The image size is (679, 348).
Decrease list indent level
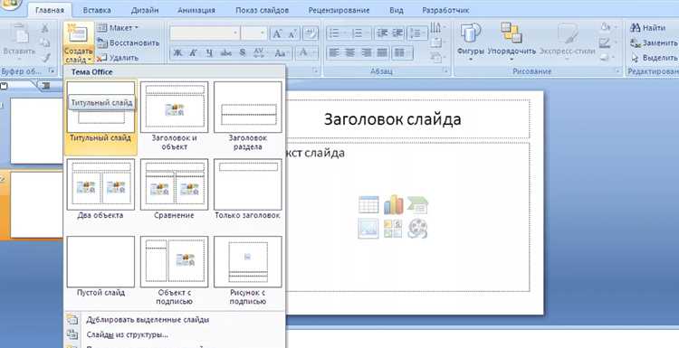coord(382,33)
